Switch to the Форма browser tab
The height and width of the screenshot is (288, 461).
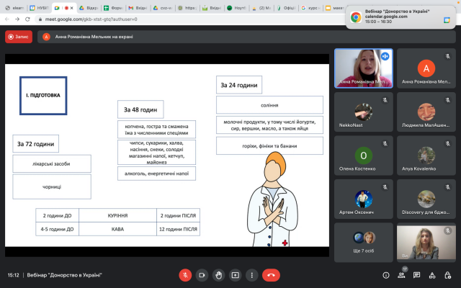pos(113,7)
